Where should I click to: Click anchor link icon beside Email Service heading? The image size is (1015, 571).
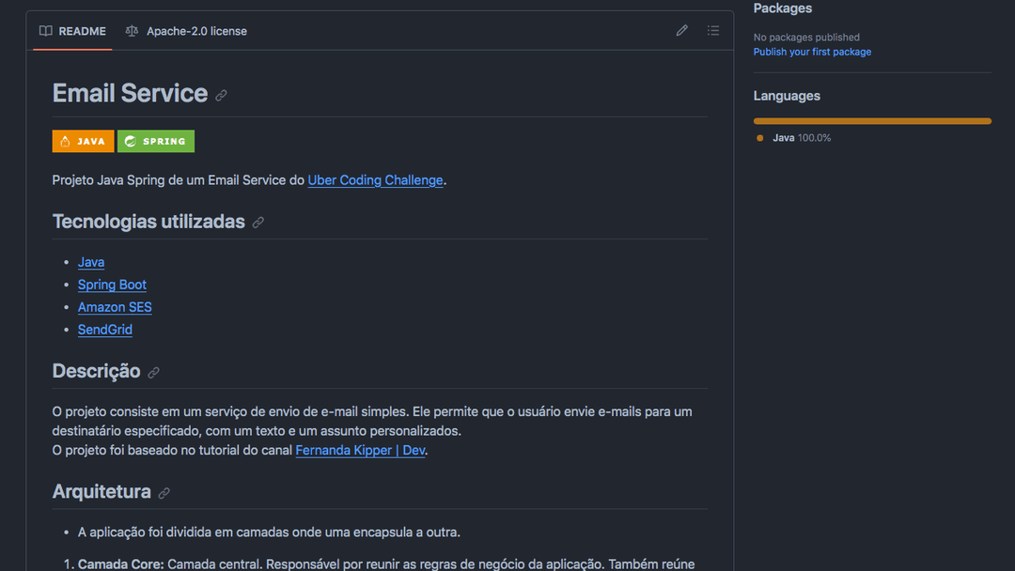(222, 96)
